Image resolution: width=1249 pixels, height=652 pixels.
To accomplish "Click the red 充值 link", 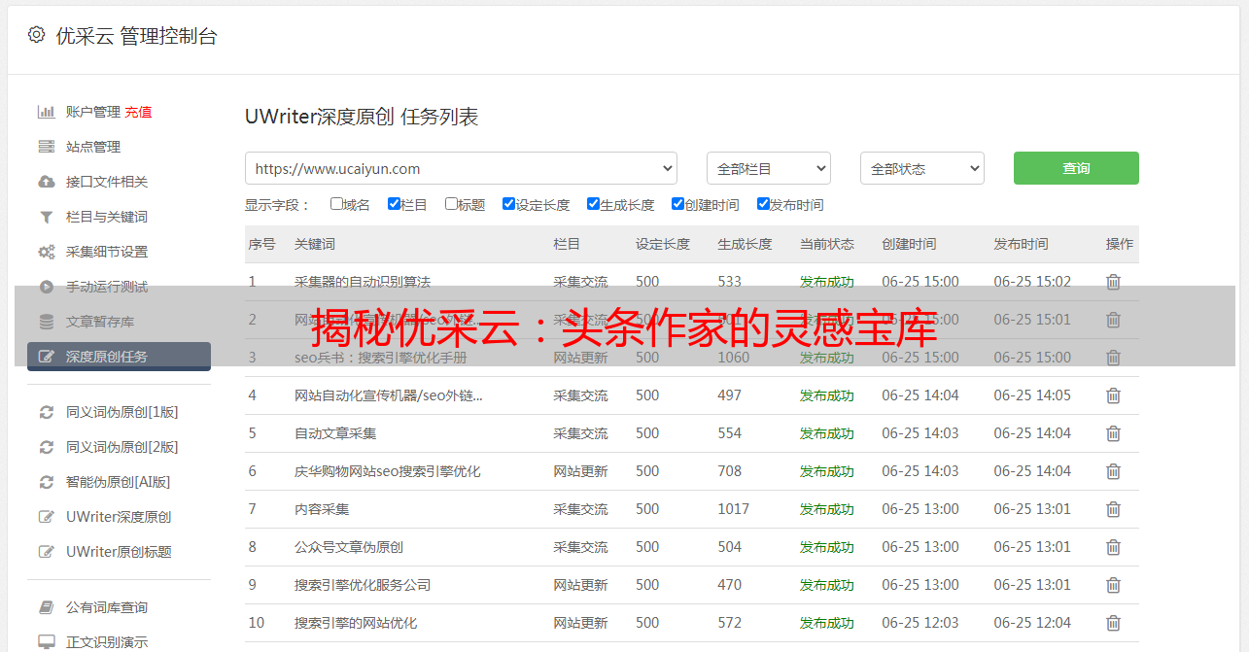I will (x=138, y=112).
